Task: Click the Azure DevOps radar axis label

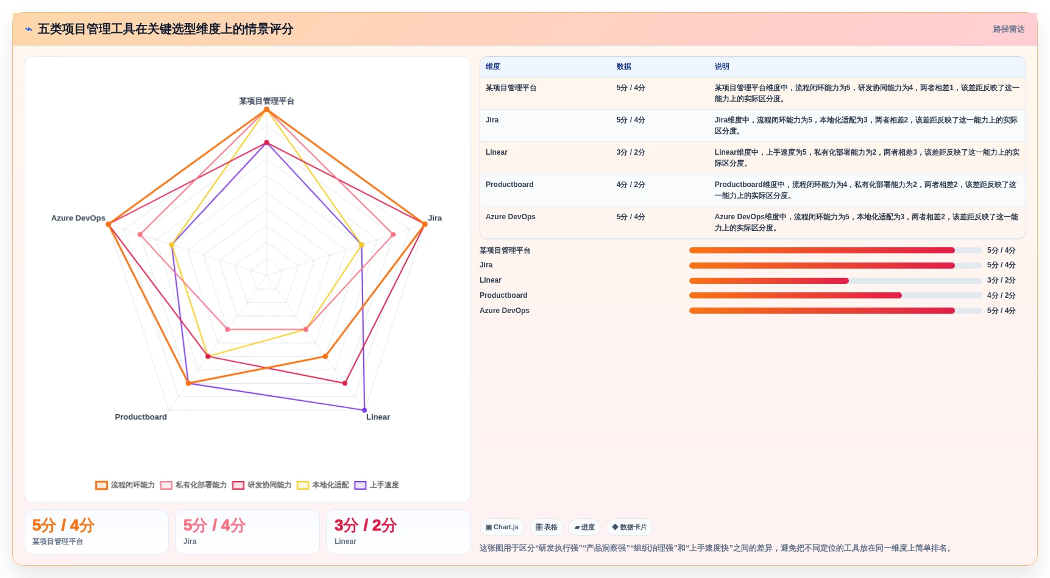Action: (x=78, y=218)
